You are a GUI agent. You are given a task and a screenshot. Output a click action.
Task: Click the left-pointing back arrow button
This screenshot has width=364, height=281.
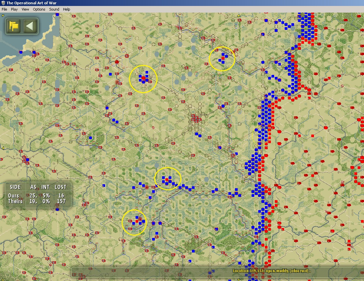click(x=30, y=26)
